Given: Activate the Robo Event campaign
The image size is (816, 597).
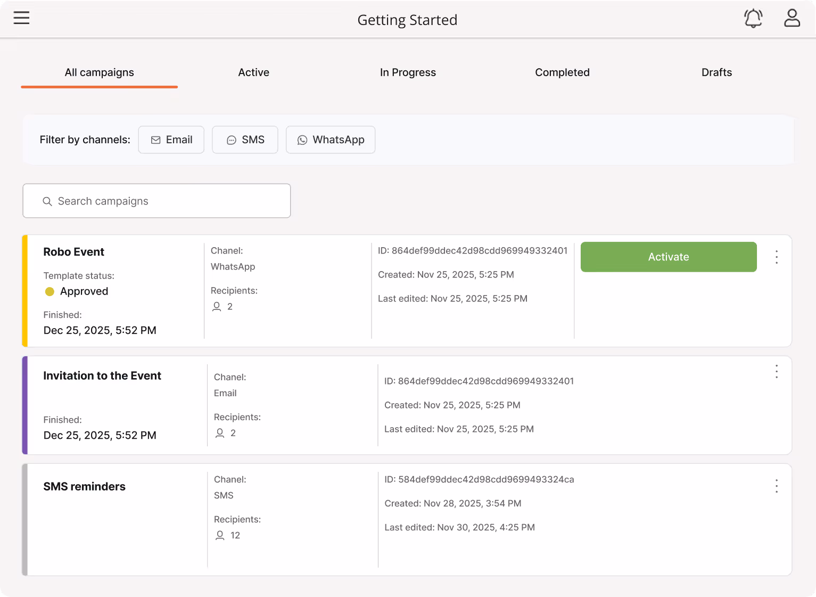Looking at the screenshot, I should [668, 257].
